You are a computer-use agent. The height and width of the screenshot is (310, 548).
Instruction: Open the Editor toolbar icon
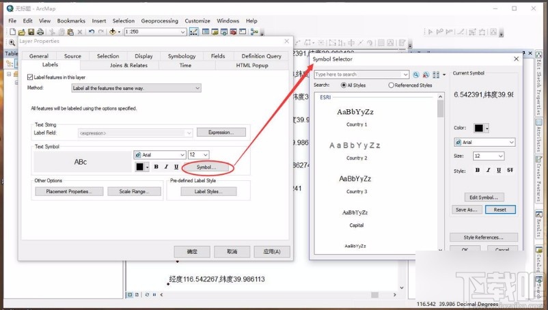coord(193,32)
